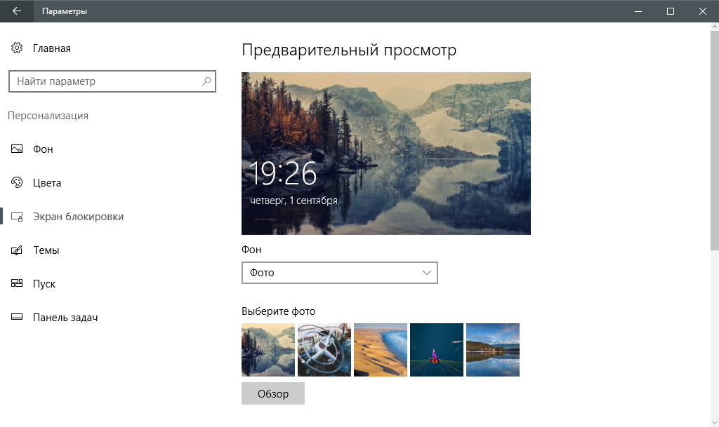Close the Параметры window
This screenshot has width=719, height=427.
702,11
